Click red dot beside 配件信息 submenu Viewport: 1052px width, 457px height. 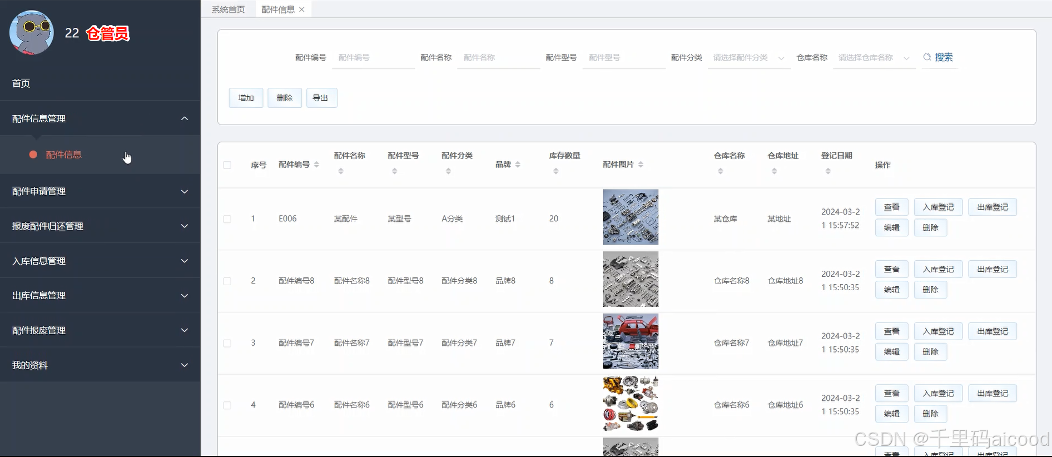point(33,155)
